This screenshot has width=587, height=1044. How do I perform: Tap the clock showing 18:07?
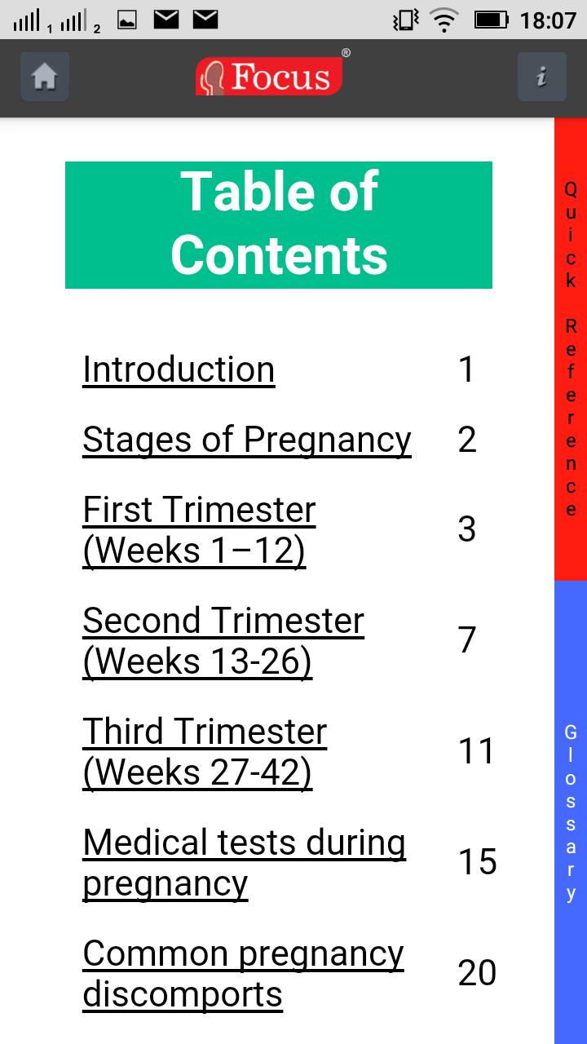coord(548,20)
